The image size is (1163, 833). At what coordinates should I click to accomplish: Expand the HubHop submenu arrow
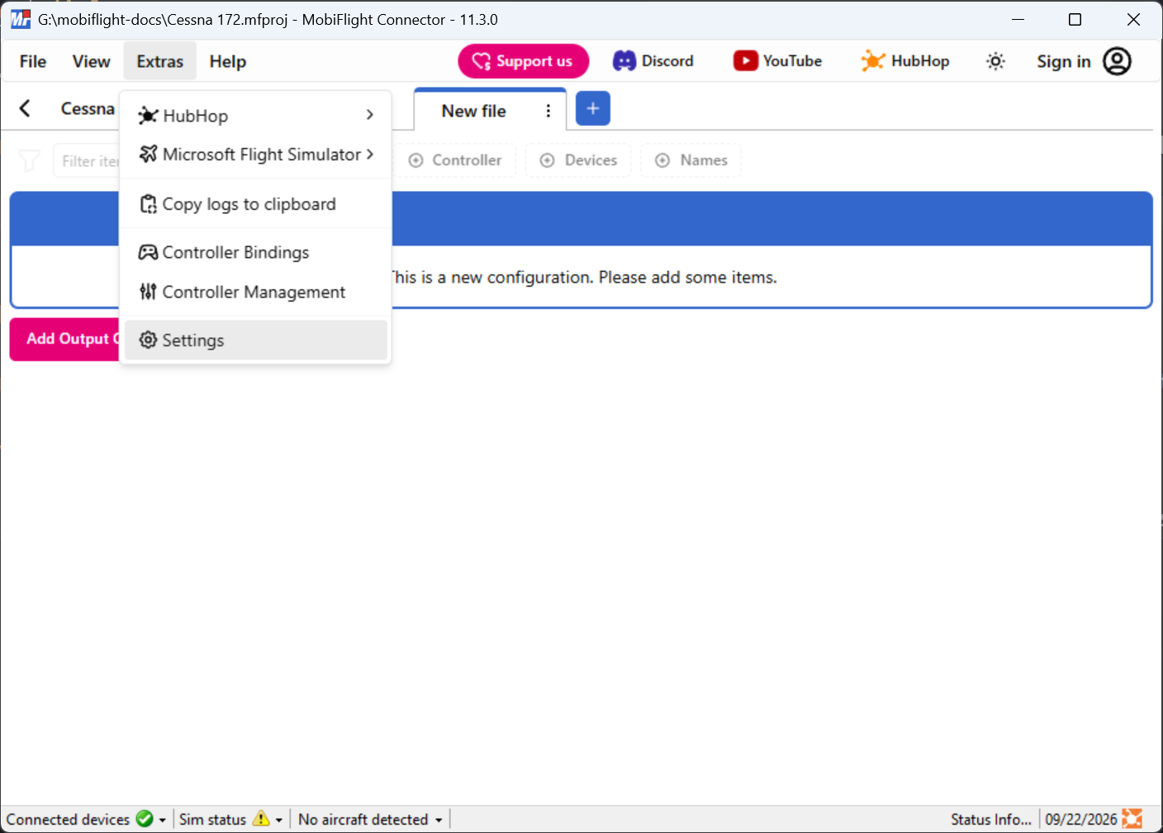[x=369, y=116]
